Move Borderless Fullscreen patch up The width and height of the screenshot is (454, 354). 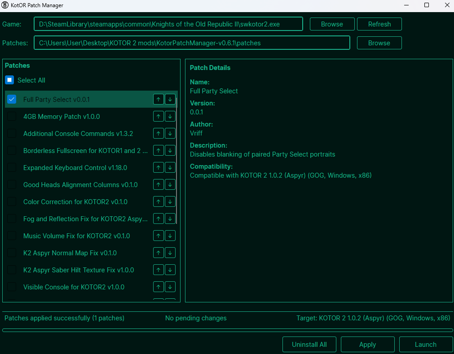(x=159, y=150)
